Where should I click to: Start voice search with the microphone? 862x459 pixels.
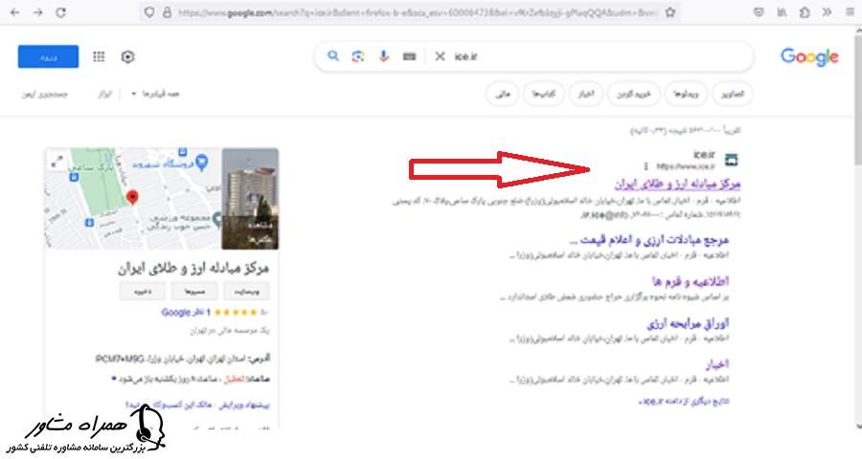coord(384,56)
